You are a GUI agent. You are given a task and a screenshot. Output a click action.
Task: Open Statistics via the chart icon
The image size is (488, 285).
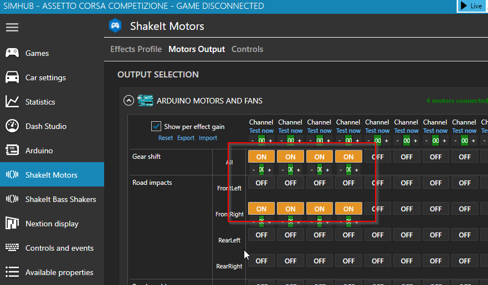pos(12,102)
